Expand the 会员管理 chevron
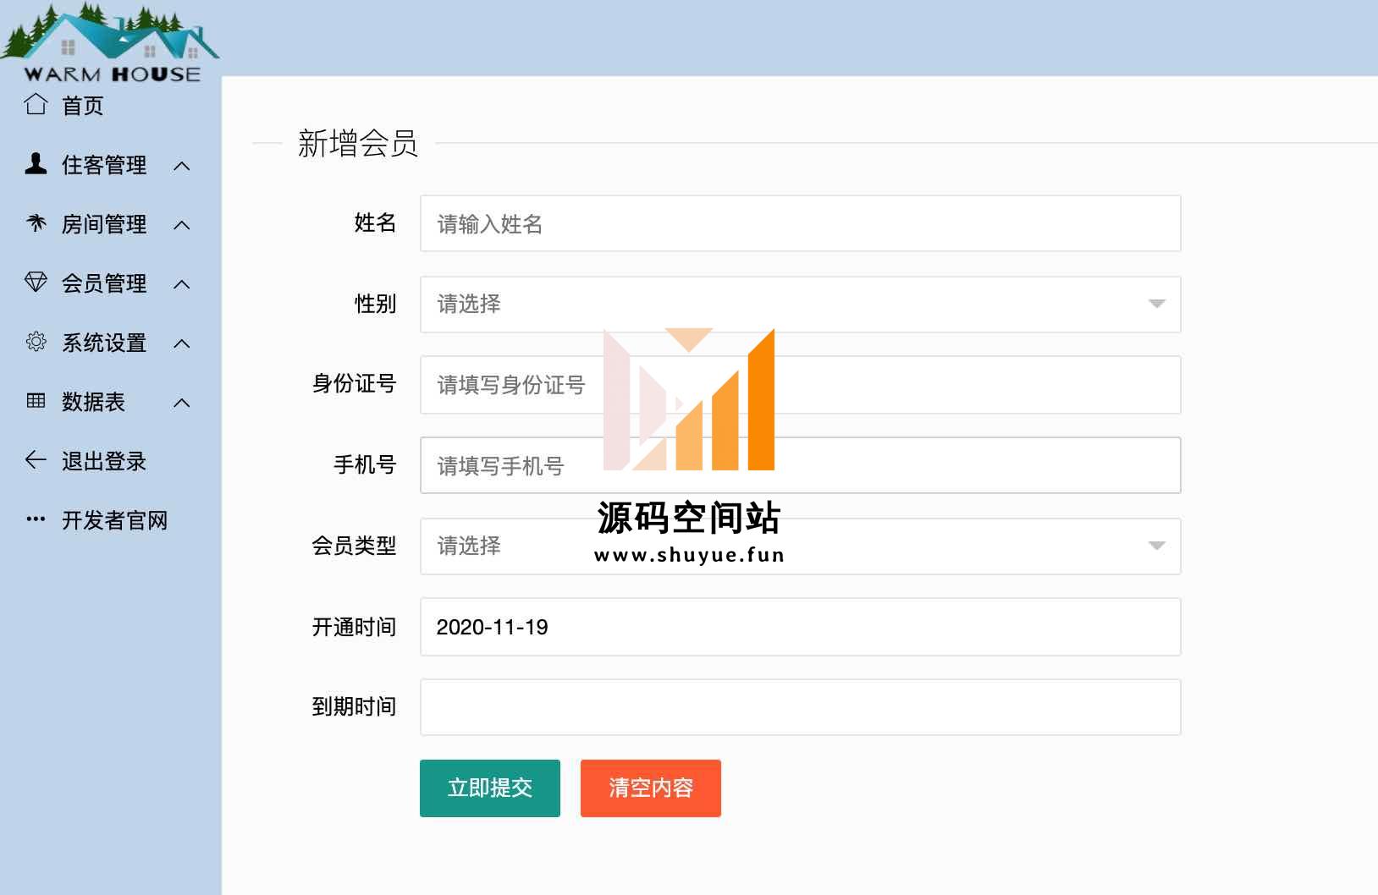The height and width of the screenshot is (895, 1378). coord(181,284)
